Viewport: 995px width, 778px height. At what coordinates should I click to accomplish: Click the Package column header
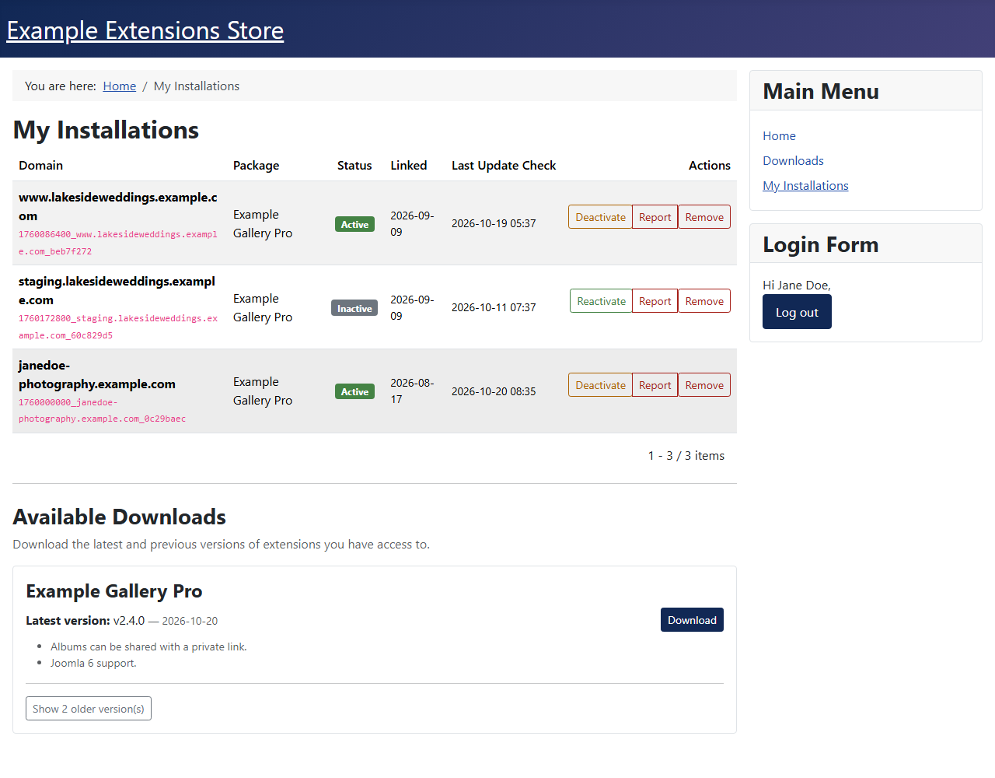click(x=256, y=165)
